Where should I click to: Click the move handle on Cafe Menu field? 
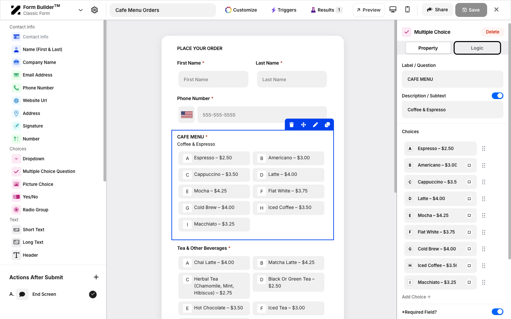coord(303,125)
